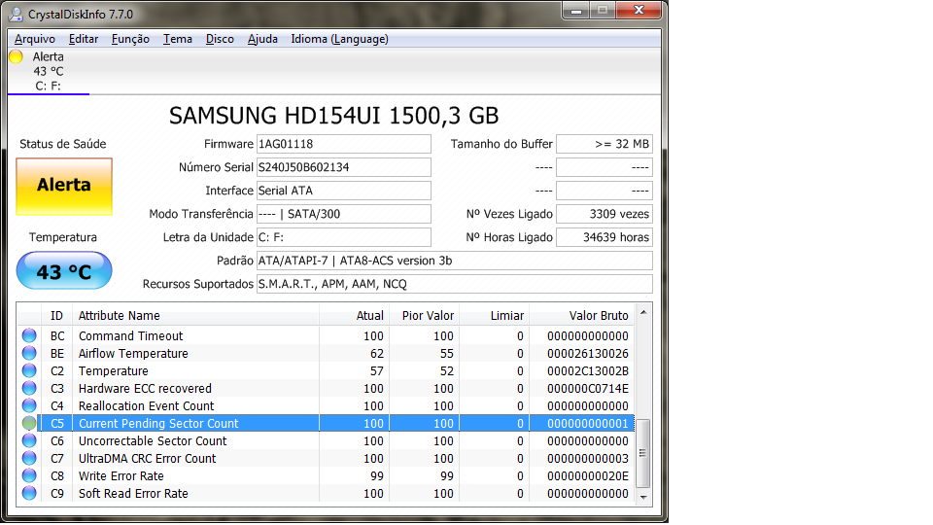Click the UltraDMA CRC Error Count orb

pos(29,458)
